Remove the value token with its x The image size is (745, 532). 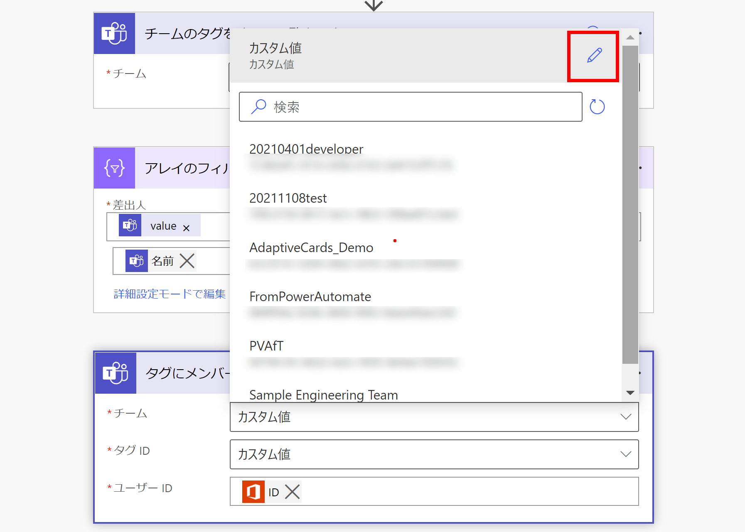click(186, 227)
